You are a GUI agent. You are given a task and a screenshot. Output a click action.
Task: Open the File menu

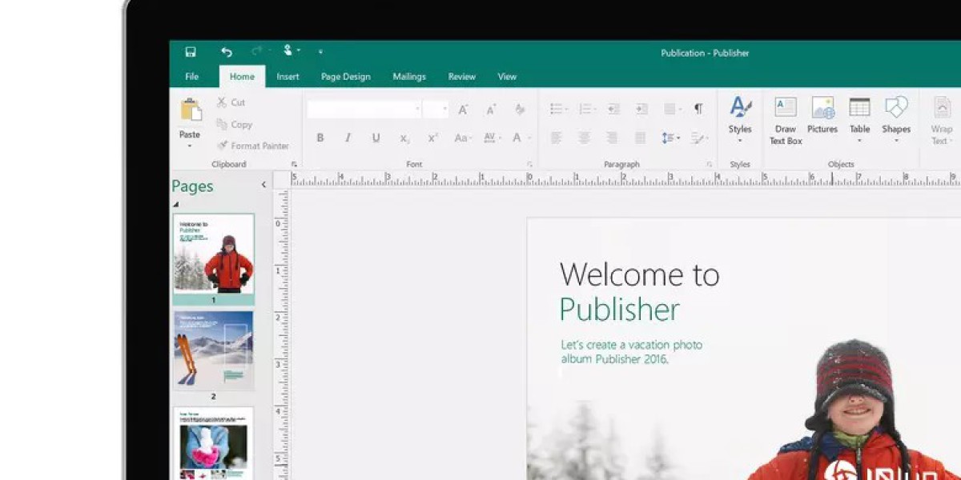(192, 77)
